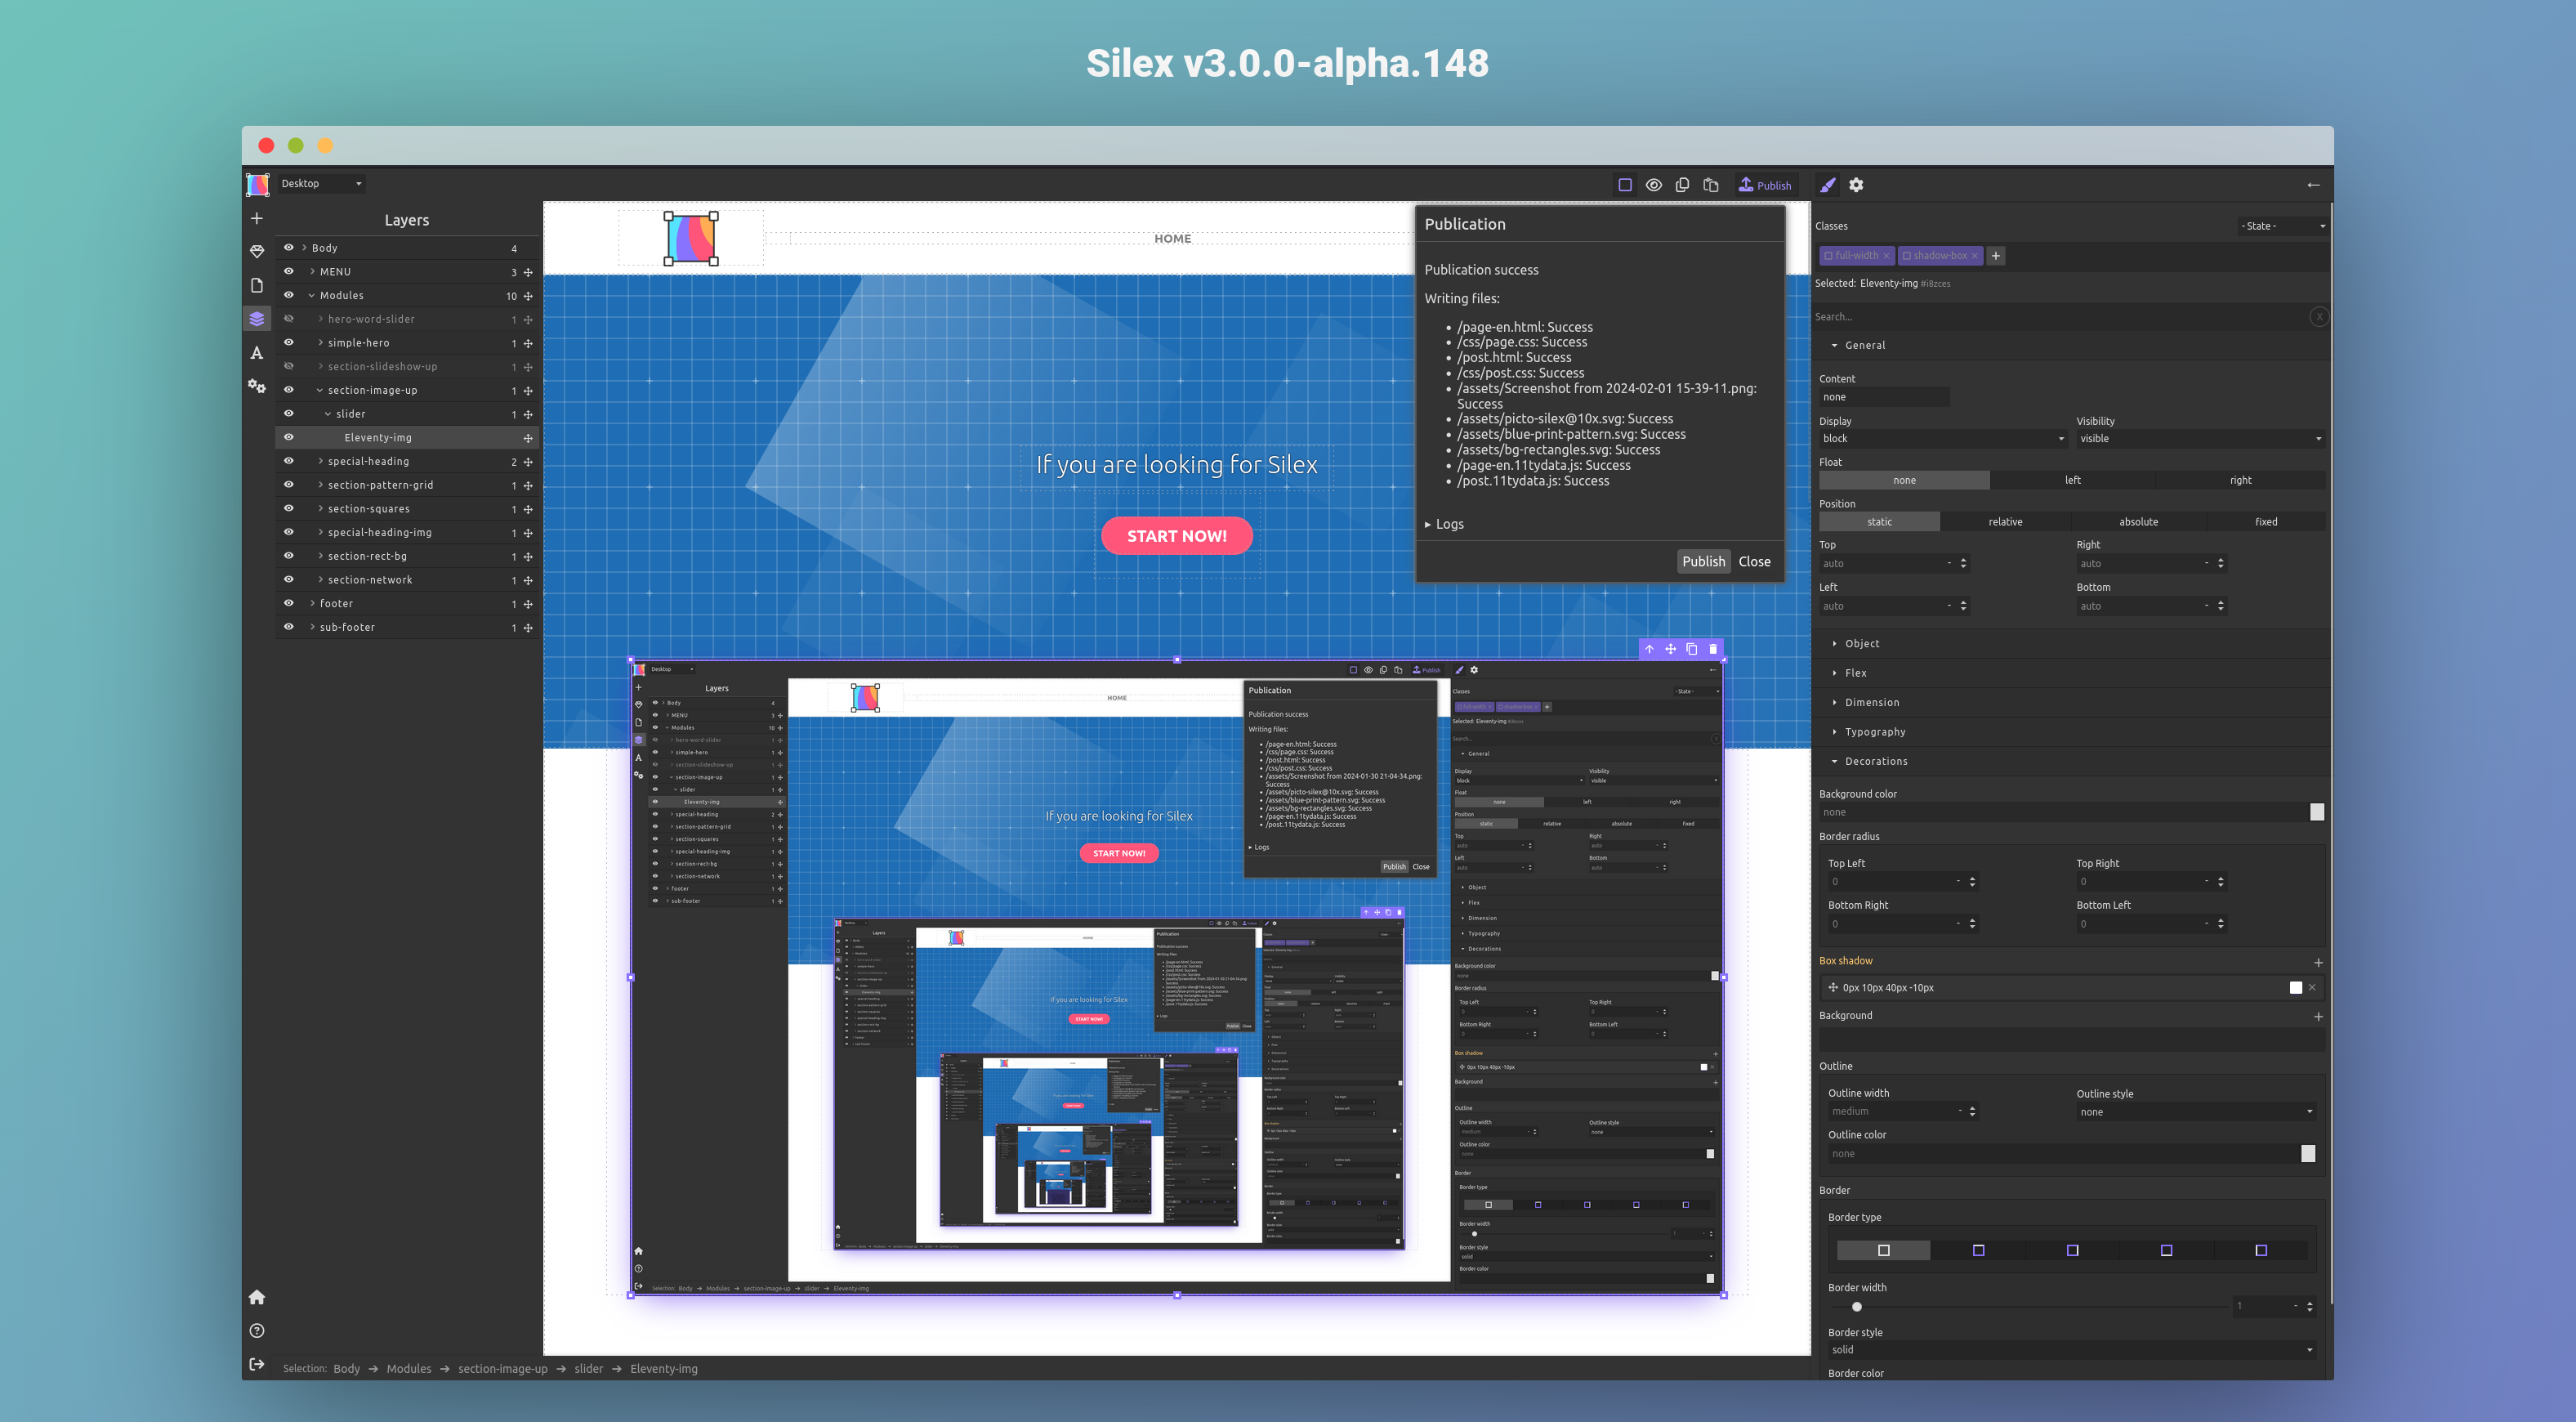The image size is (2576, 1422).
Task: Open the settings gear icon in toolbar
Action: pyautogui.click(x=1856, y=185)
